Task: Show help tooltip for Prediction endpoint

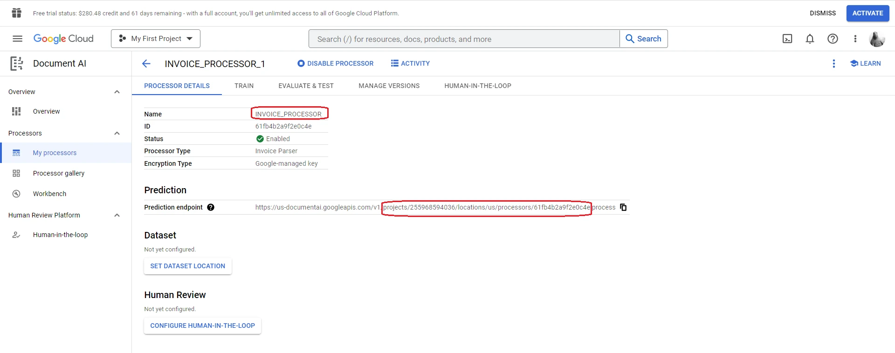Action: [211, 207]
